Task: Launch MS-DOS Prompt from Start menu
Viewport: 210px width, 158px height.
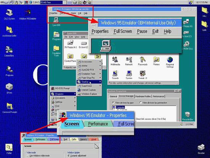Action: point(63,88)
